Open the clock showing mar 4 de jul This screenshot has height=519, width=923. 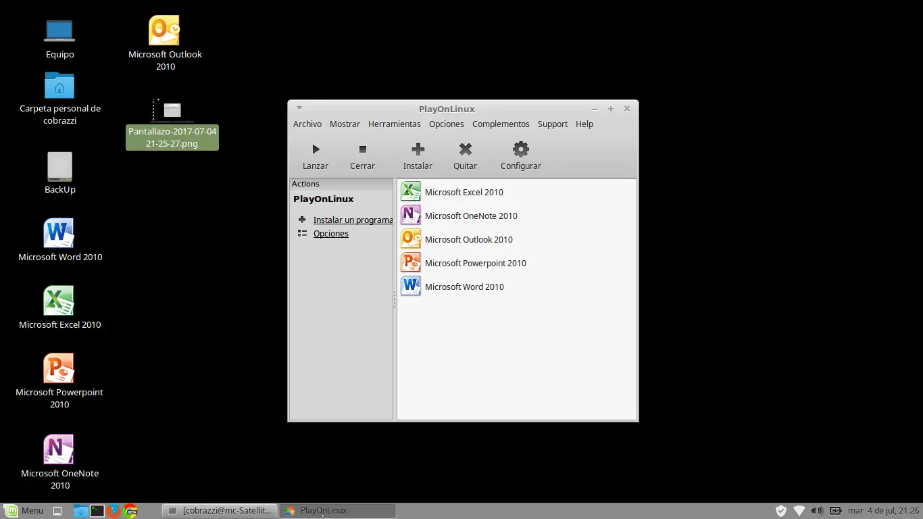(883, 511)
